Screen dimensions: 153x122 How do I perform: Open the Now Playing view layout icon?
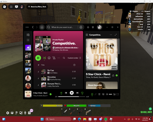tap(87, 35)
